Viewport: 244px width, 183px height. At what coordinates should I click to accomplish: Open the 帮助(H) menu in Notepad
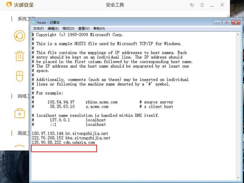point(99,28)
